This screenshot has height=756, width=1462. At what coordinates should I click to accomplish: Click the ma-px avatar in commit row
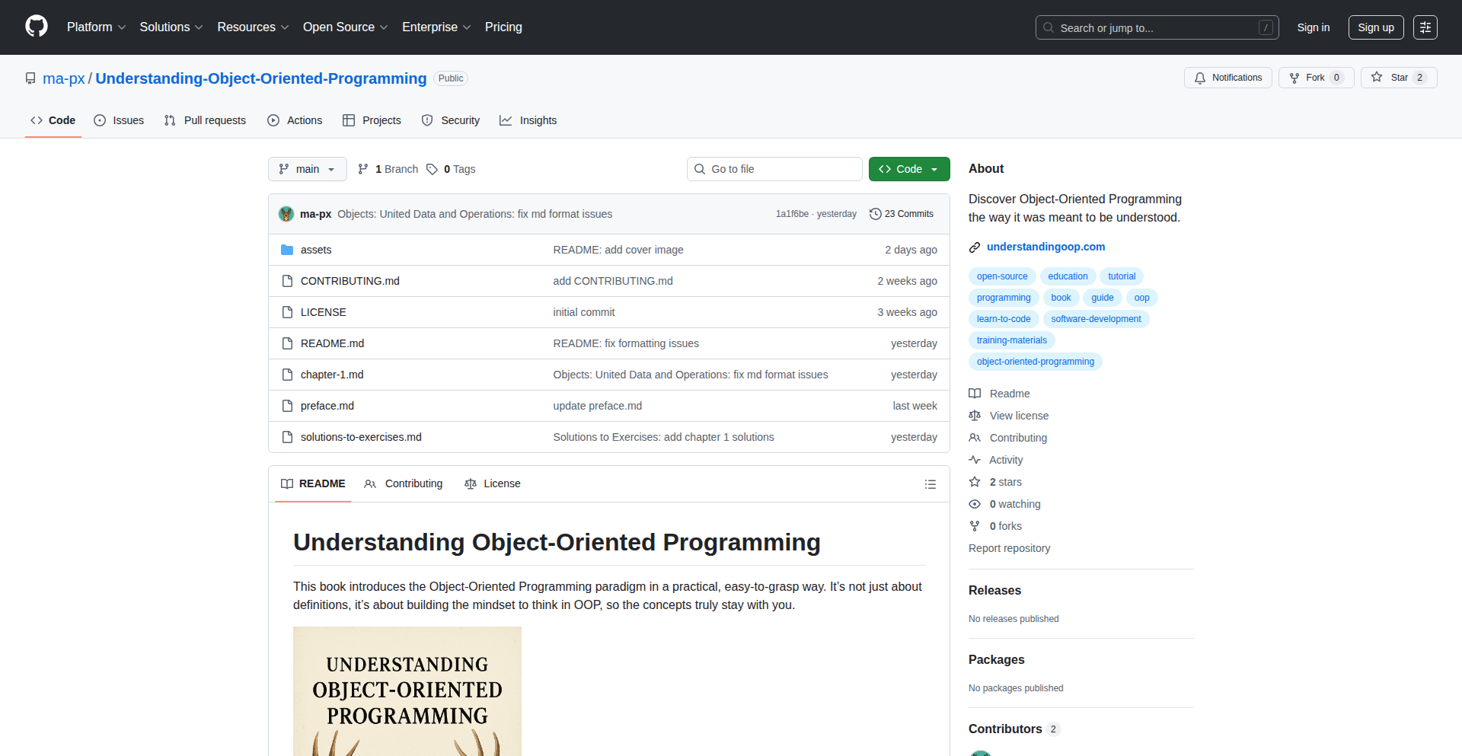click(286, 214)
